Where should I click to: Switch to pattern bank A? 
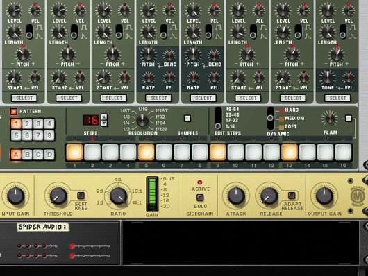(x=16, y=155)
